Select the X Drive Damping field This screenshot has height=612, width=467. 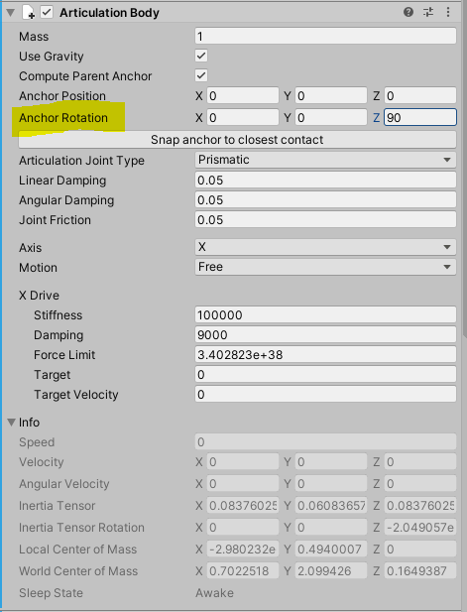[325, 334]
